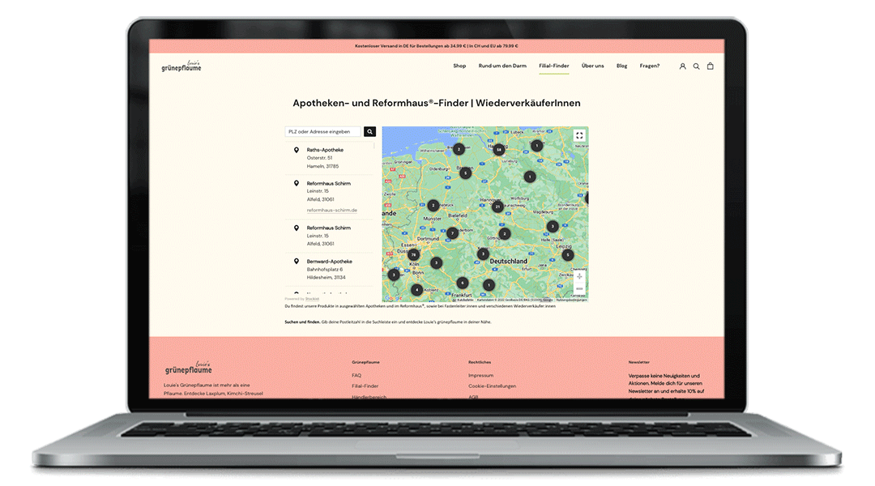Go to the Über uns page
The image size is (875, 486).
coord(592,66)
